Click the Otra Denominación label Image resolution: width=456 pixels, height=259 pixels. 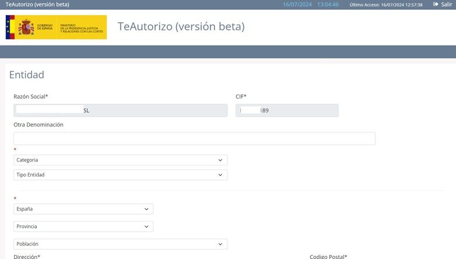[39, 125]
